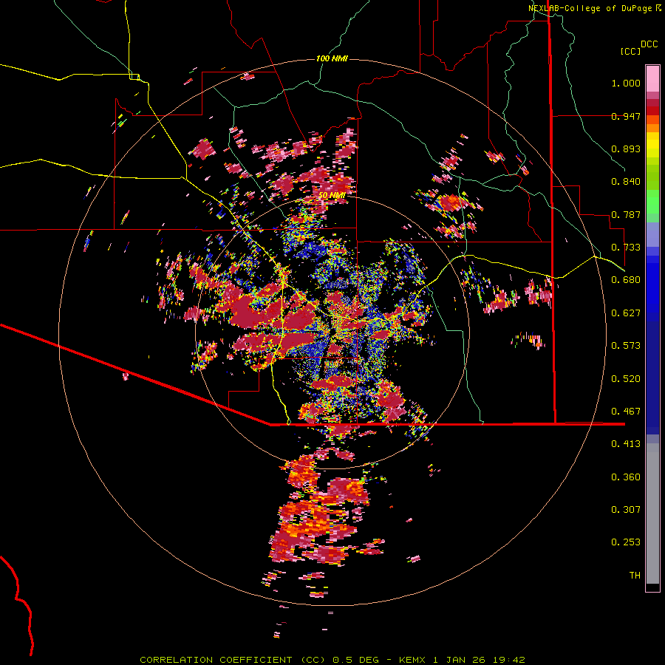Click the [CC] legend unit label
Viewport: 665px width, 665px height.
(630, 51)
